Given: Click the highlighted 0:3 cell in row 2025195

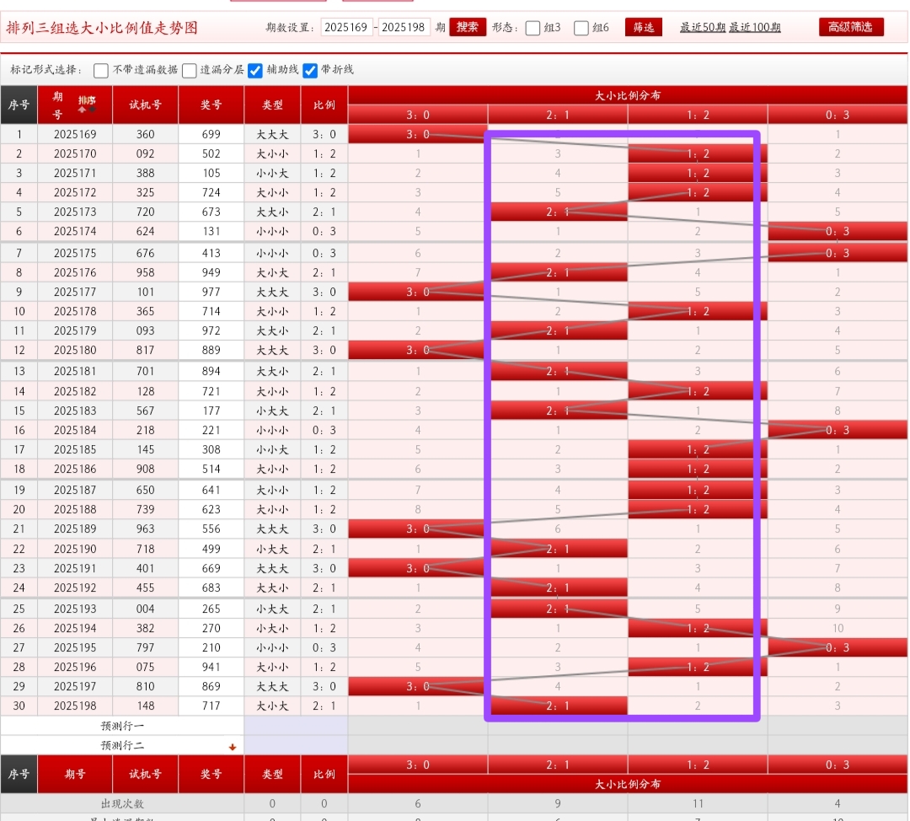Looking at the screenshot, I should pos(838,647).
